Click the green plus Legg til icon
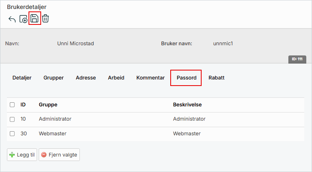 pyautogui.click(x=12, y=155)
